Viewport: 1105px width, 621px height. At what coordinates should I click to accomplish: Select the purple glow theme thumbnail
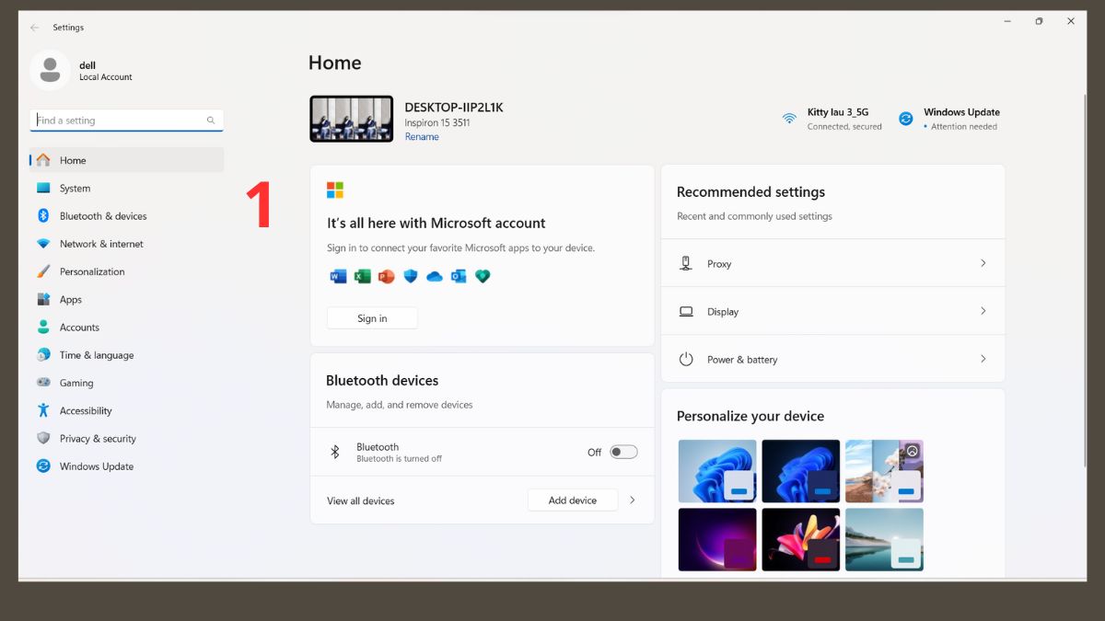point(717,540)
